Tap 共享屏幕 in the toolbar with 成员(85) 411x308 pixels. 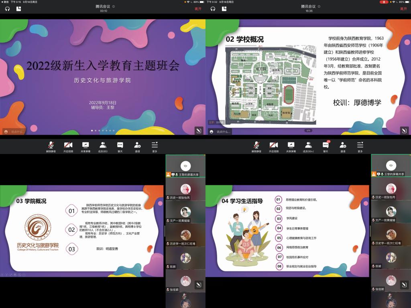(x=85, y=146)
